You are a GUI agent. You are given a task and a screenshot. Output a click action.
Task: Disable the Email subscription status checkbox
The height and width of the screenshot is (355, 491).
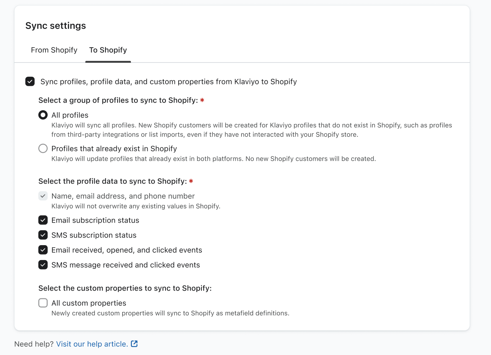point(43,220)
